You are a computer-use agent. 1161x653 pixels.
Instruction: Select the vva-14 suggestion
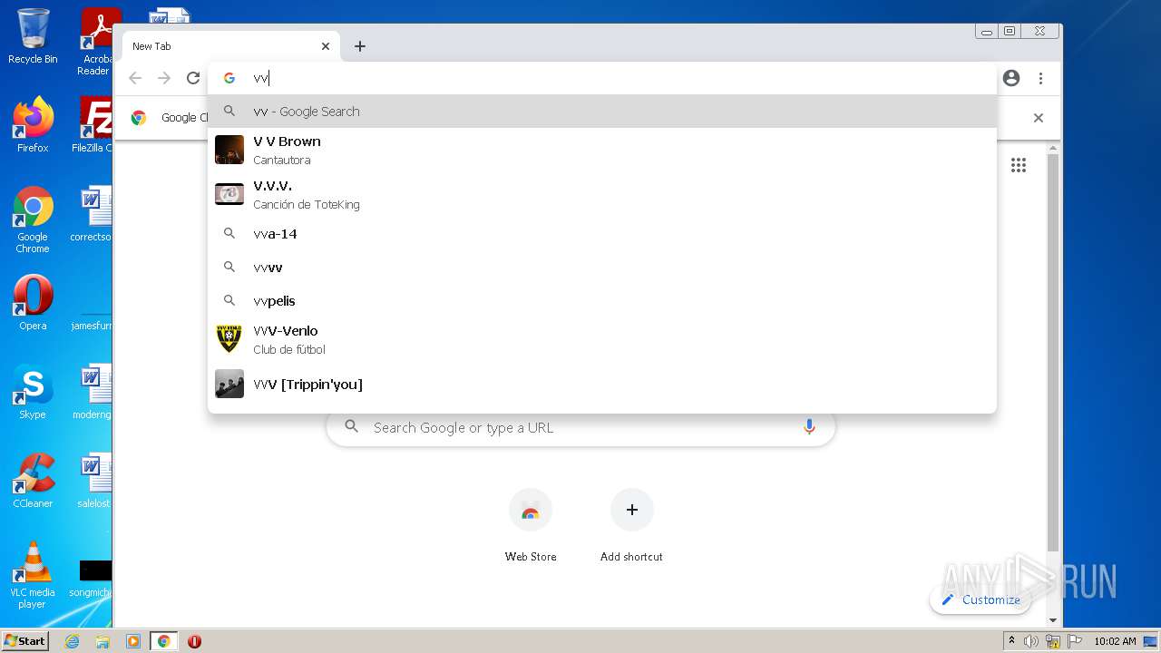tap(602, 234)
